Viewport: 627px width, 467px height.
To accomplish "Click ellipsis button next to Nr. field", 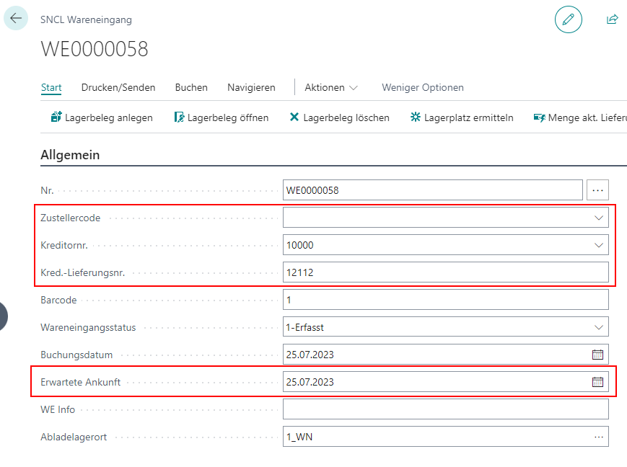I will [x=597, y=190].
